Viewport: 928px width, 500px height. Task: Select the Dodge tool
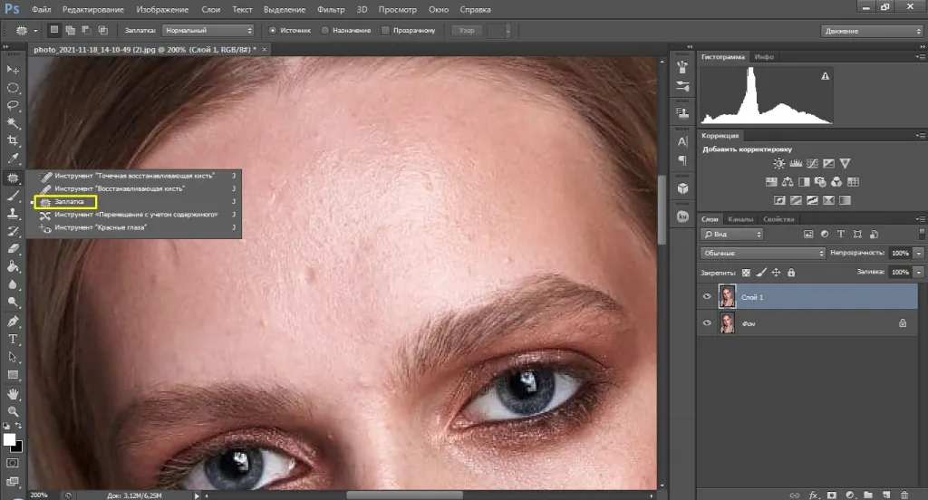click(x=13, y=303)
